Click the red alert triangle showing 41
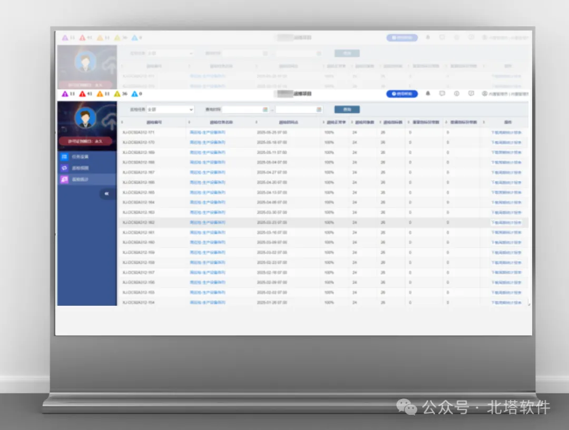Viewport: 569px width, 430px height. point(82,94)
